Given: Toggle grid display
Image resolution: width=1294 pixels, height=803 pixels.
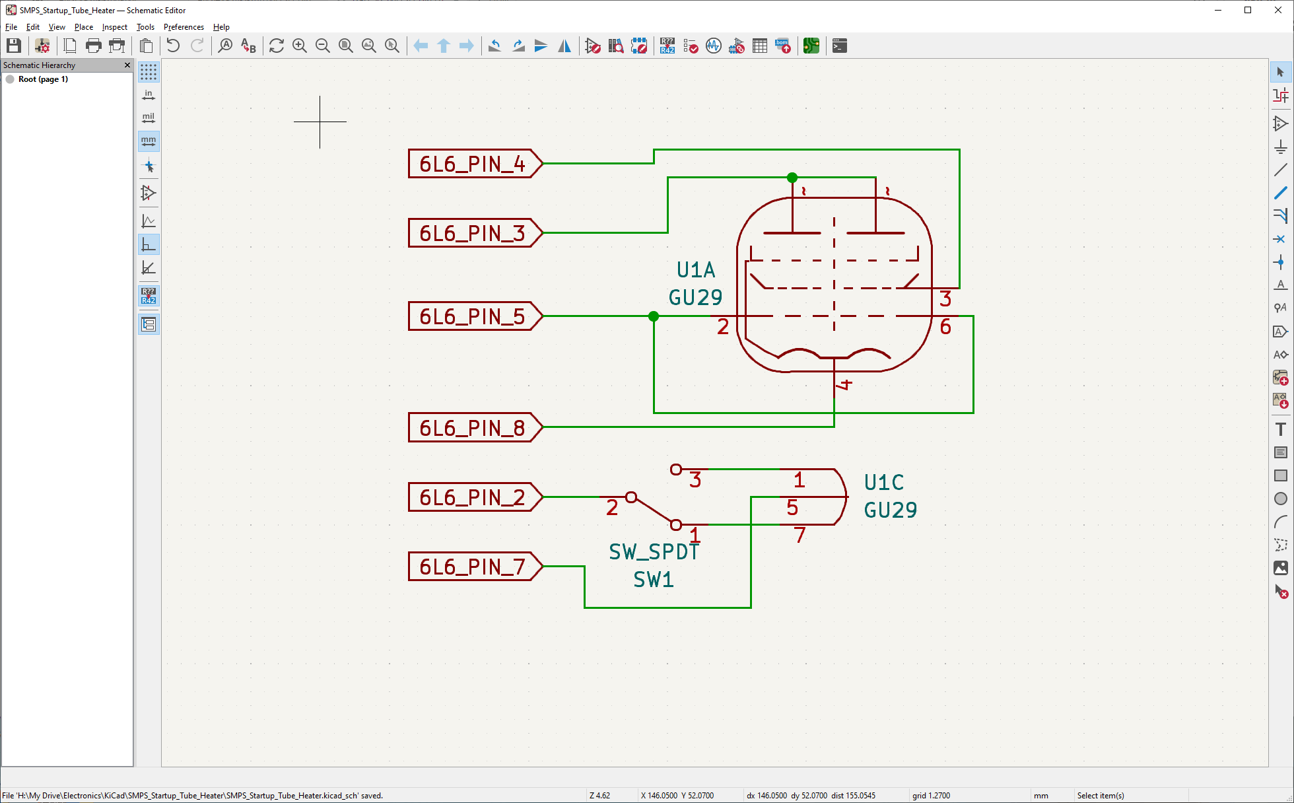Looking at the screenshot, I should pyautogui.click(x=149, y=72).
